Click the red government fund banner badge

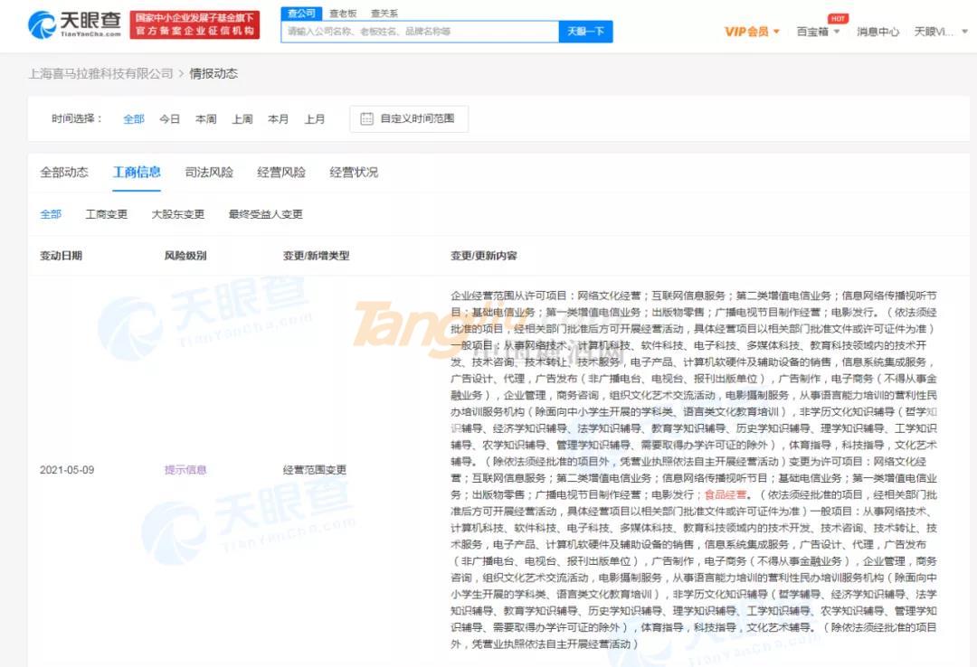194,24
